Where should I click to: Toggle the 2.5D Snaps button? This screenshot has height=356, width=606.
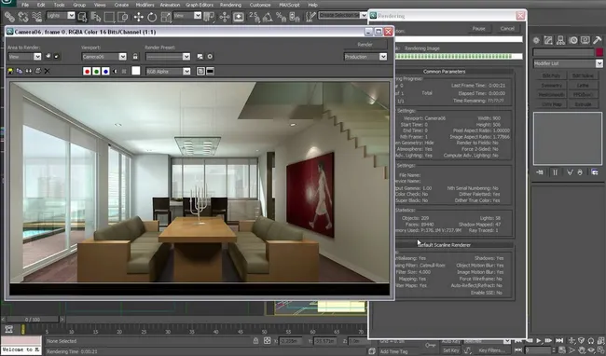(255, 17)
